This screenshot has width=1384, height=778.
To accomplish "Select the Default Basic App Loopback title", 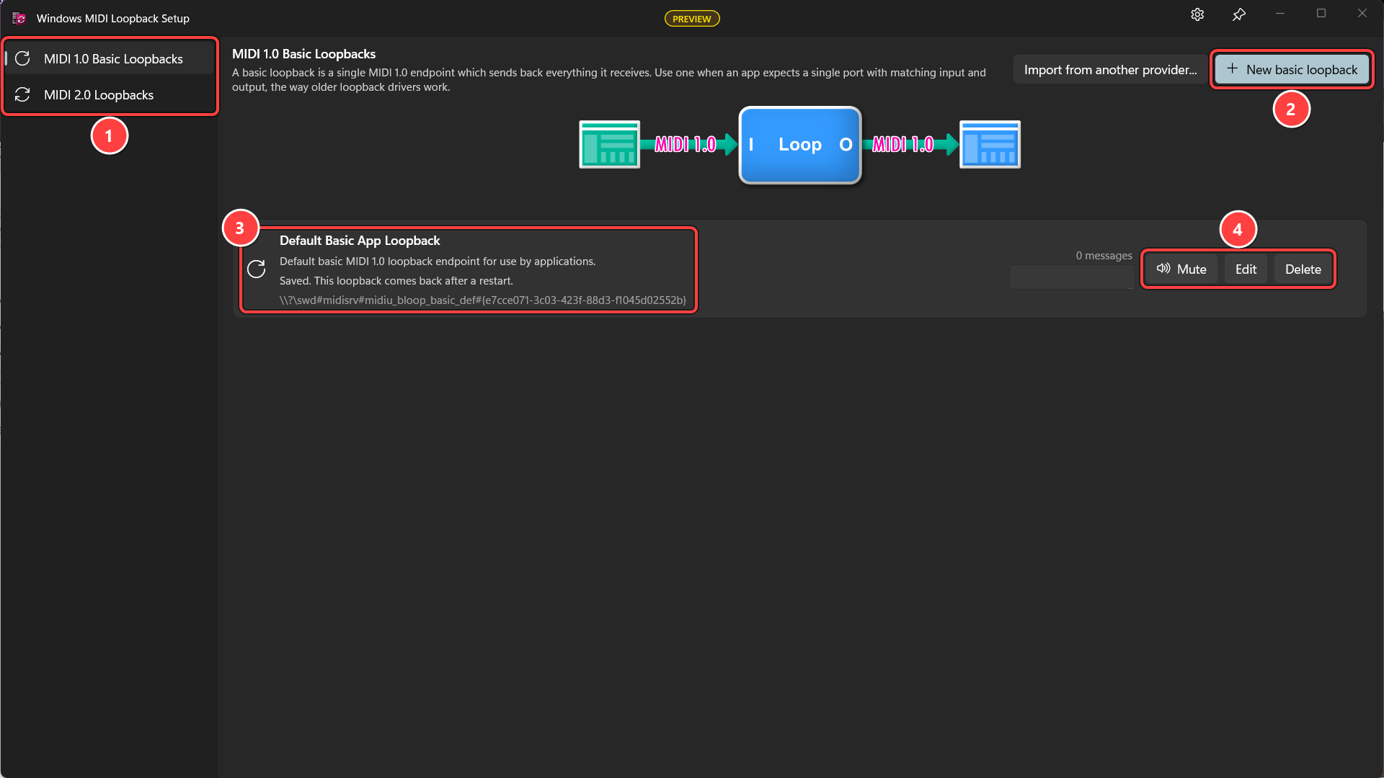I will click(360, 241).
